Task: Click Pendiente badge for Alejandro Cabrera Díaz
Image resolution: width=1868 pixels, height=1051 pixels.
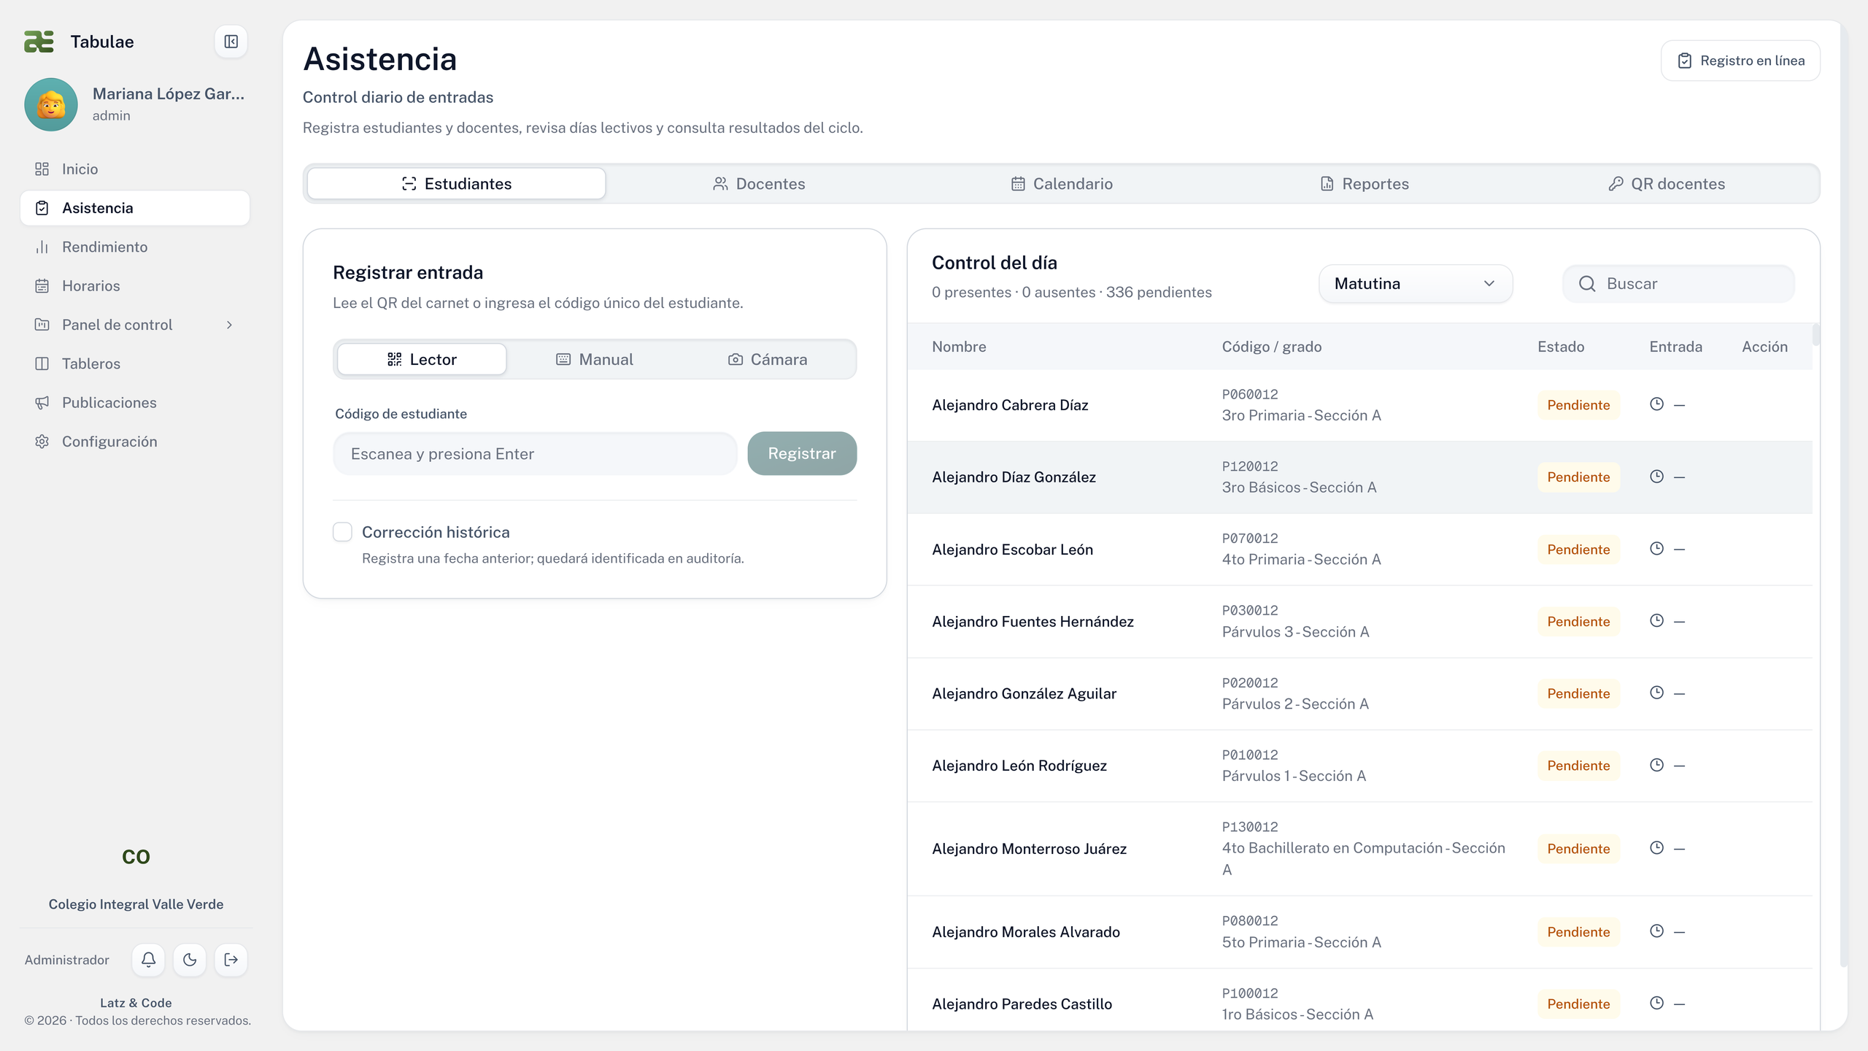Action: point(1578,405)
